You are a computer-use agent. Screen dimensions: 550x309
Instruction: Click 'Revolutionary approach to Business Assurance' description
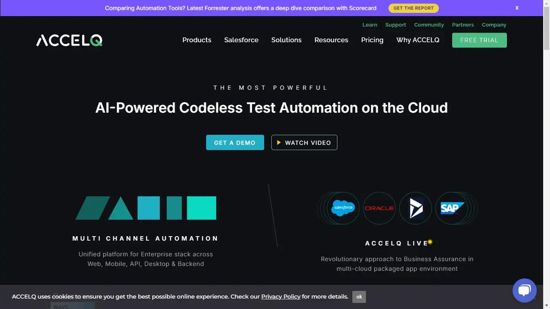pos(397,264)
